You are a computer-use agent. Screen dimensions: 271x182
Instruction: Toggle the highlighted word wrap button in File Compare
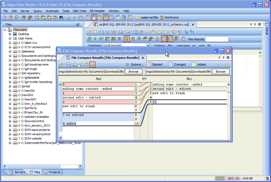click(x=93, y=64)
